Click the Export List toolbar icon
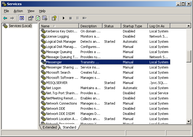This screenshot has width=193, height=137. tap(45, 18)
